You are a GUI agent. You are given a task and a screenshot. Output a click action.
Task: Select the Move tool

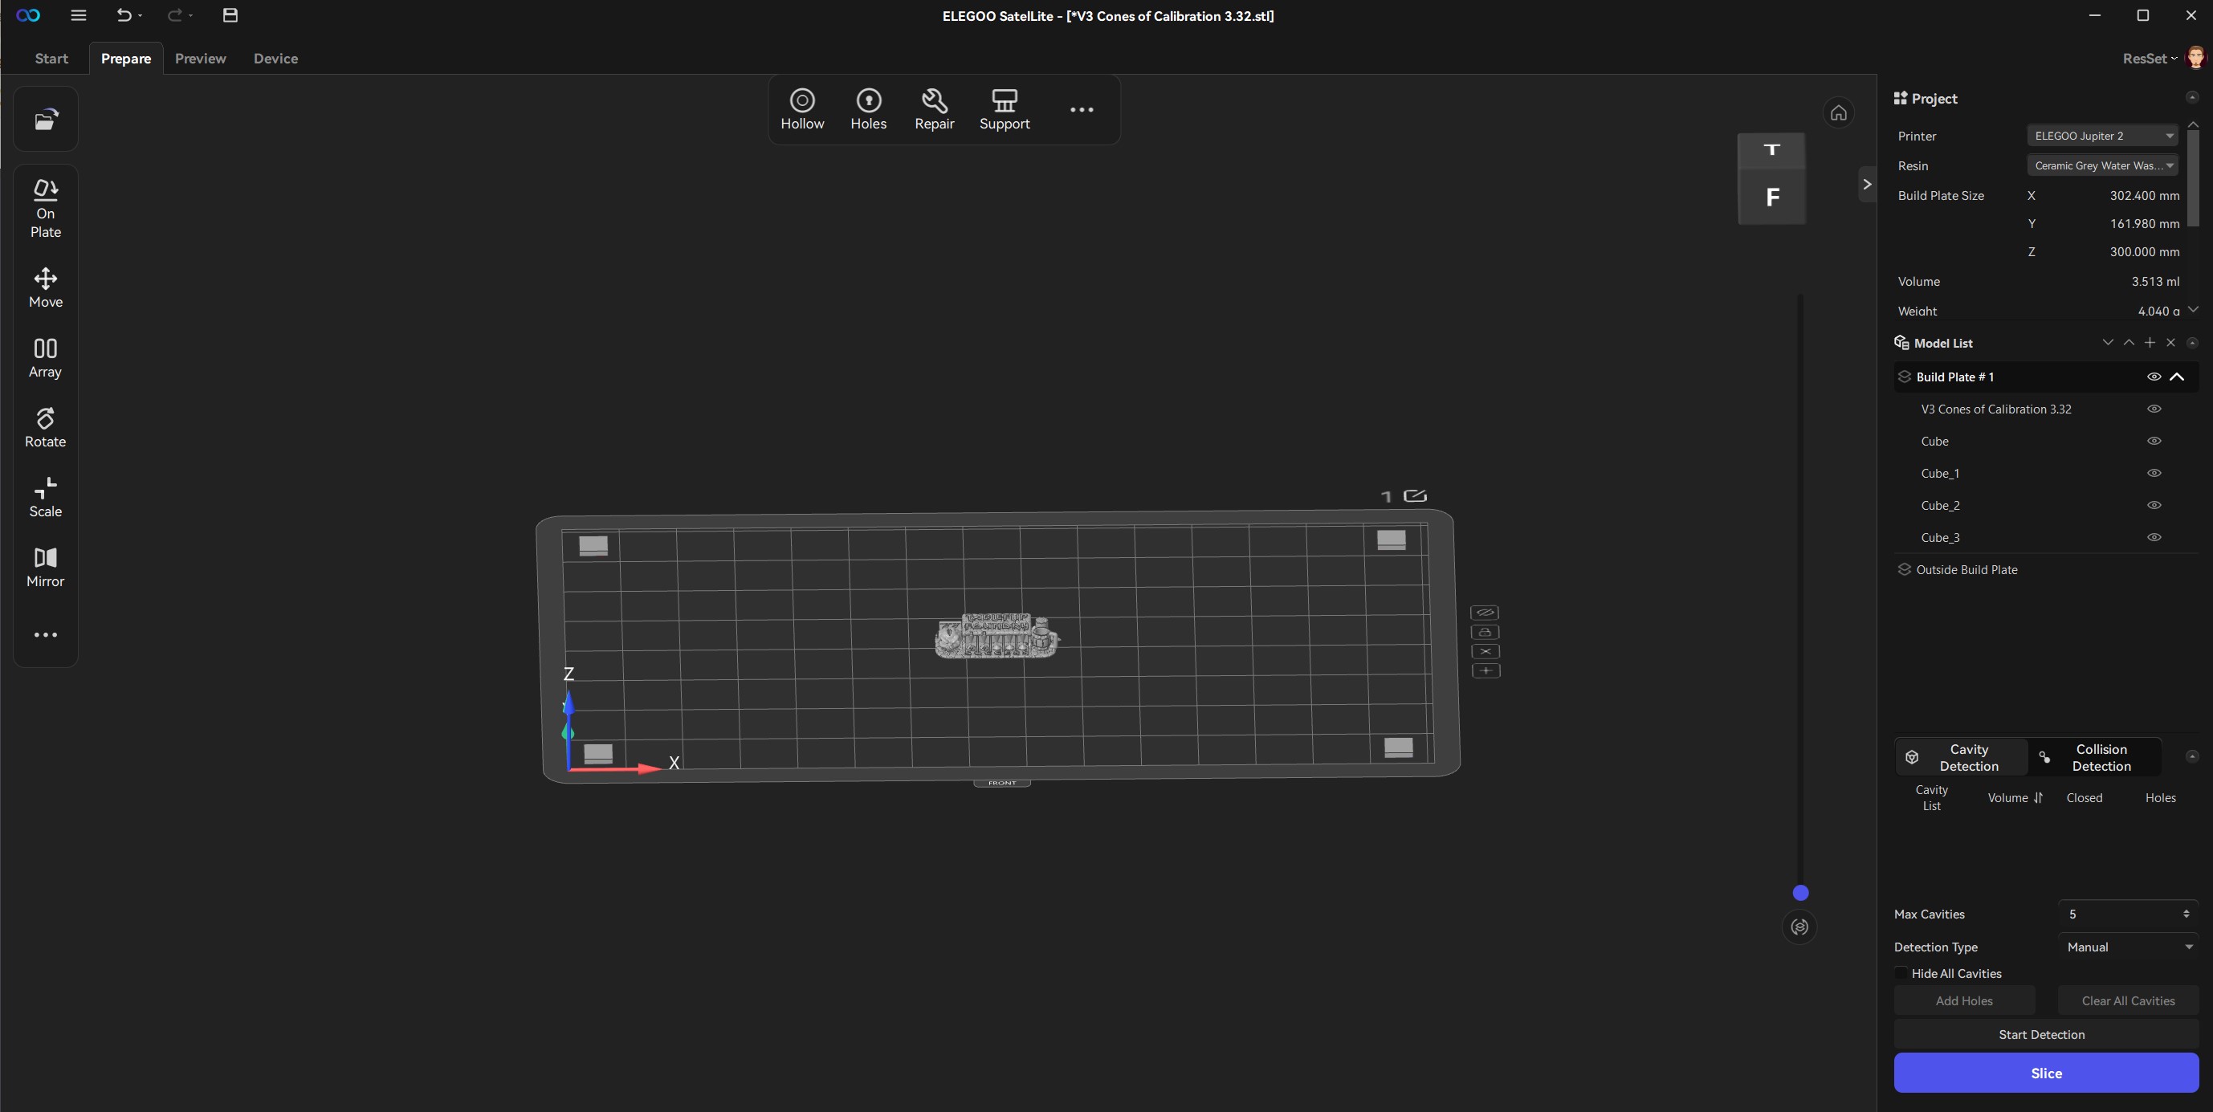tap(46, 287)
